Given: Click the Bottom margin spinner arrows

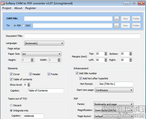Looking at the screenshot, I should coord(131,54).
